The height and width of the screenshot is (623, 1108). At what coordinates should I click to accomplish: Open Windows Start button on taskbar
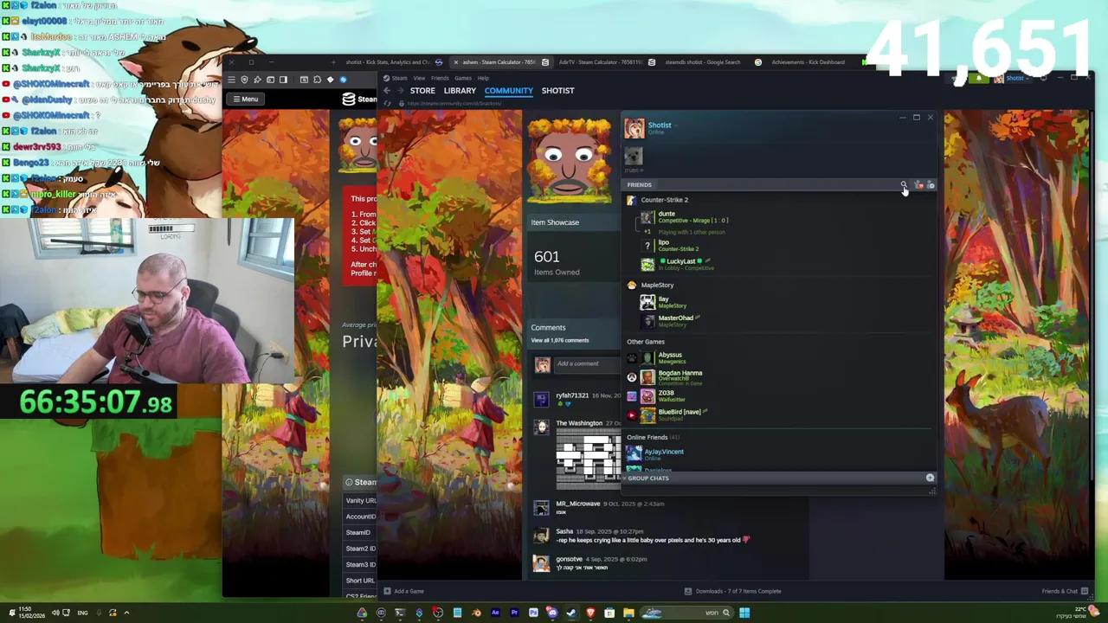point(744,613)
